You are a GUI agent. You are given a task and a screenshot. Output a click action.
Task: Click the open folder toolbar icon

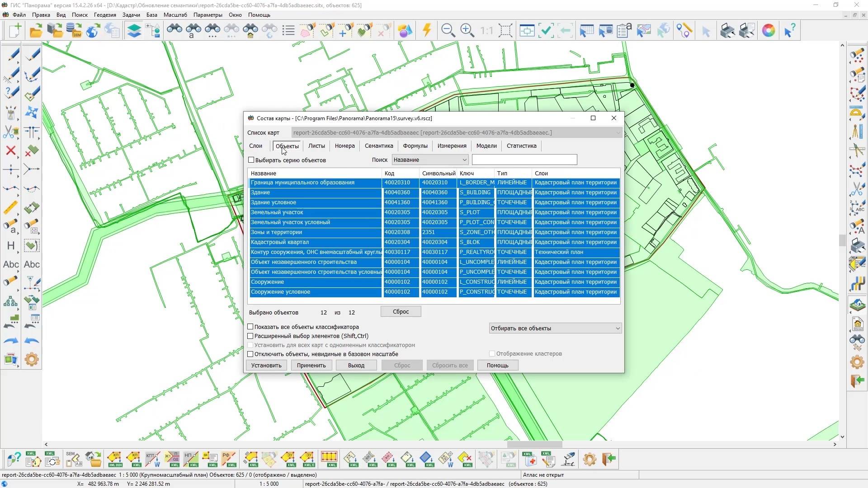pos(36,30)
